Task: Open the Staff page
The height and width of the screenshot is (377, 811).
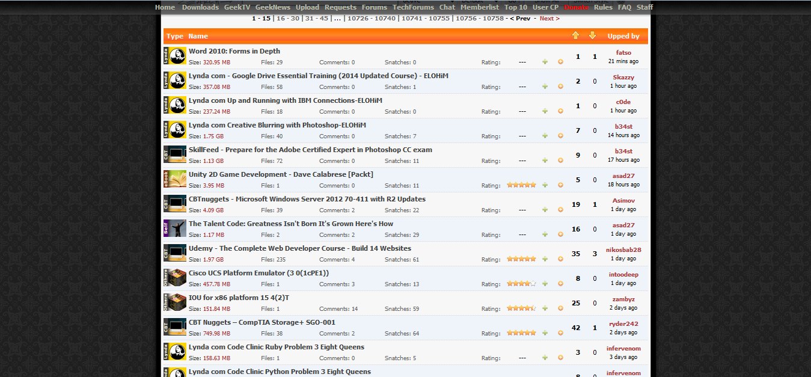Action: pos(644,7)
